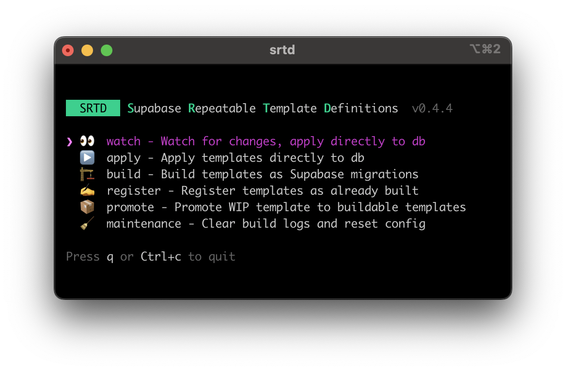Click the construction crane icon beside build
The width and height of the screenshot is (566, 371).
pyautogui.click(x=87, y=174)
